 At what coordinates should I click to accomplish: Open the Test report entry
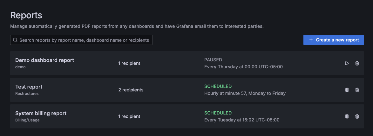pos(29,87)
